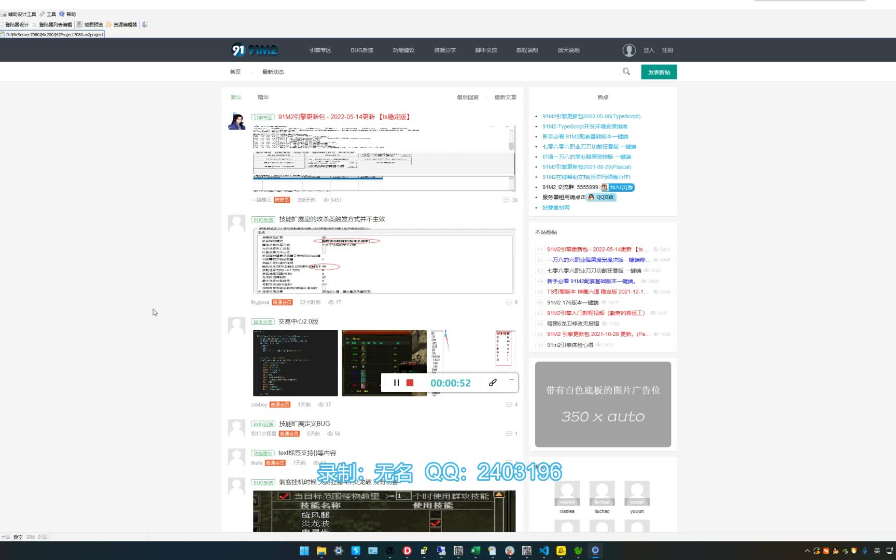Open the 工具 menu
896x560 pixels.
(x=48, y=14)
